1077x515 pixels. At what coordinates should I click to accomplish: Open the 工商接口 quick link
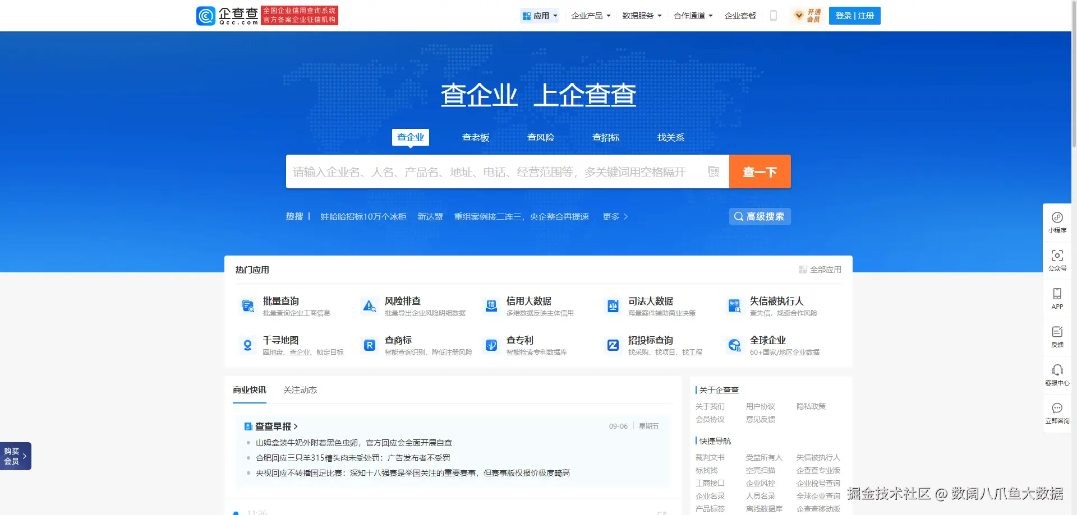click(710, 483)
